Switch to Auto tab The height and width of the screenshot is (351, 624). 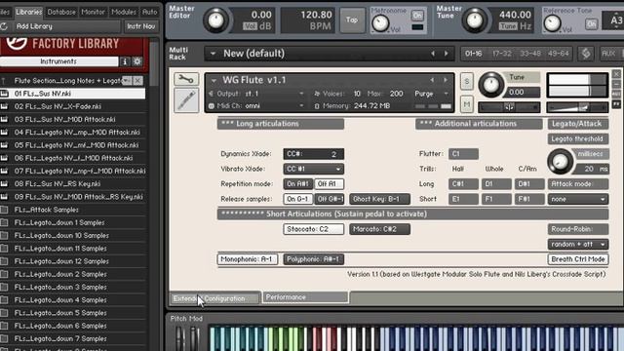[x=150, y=12]
